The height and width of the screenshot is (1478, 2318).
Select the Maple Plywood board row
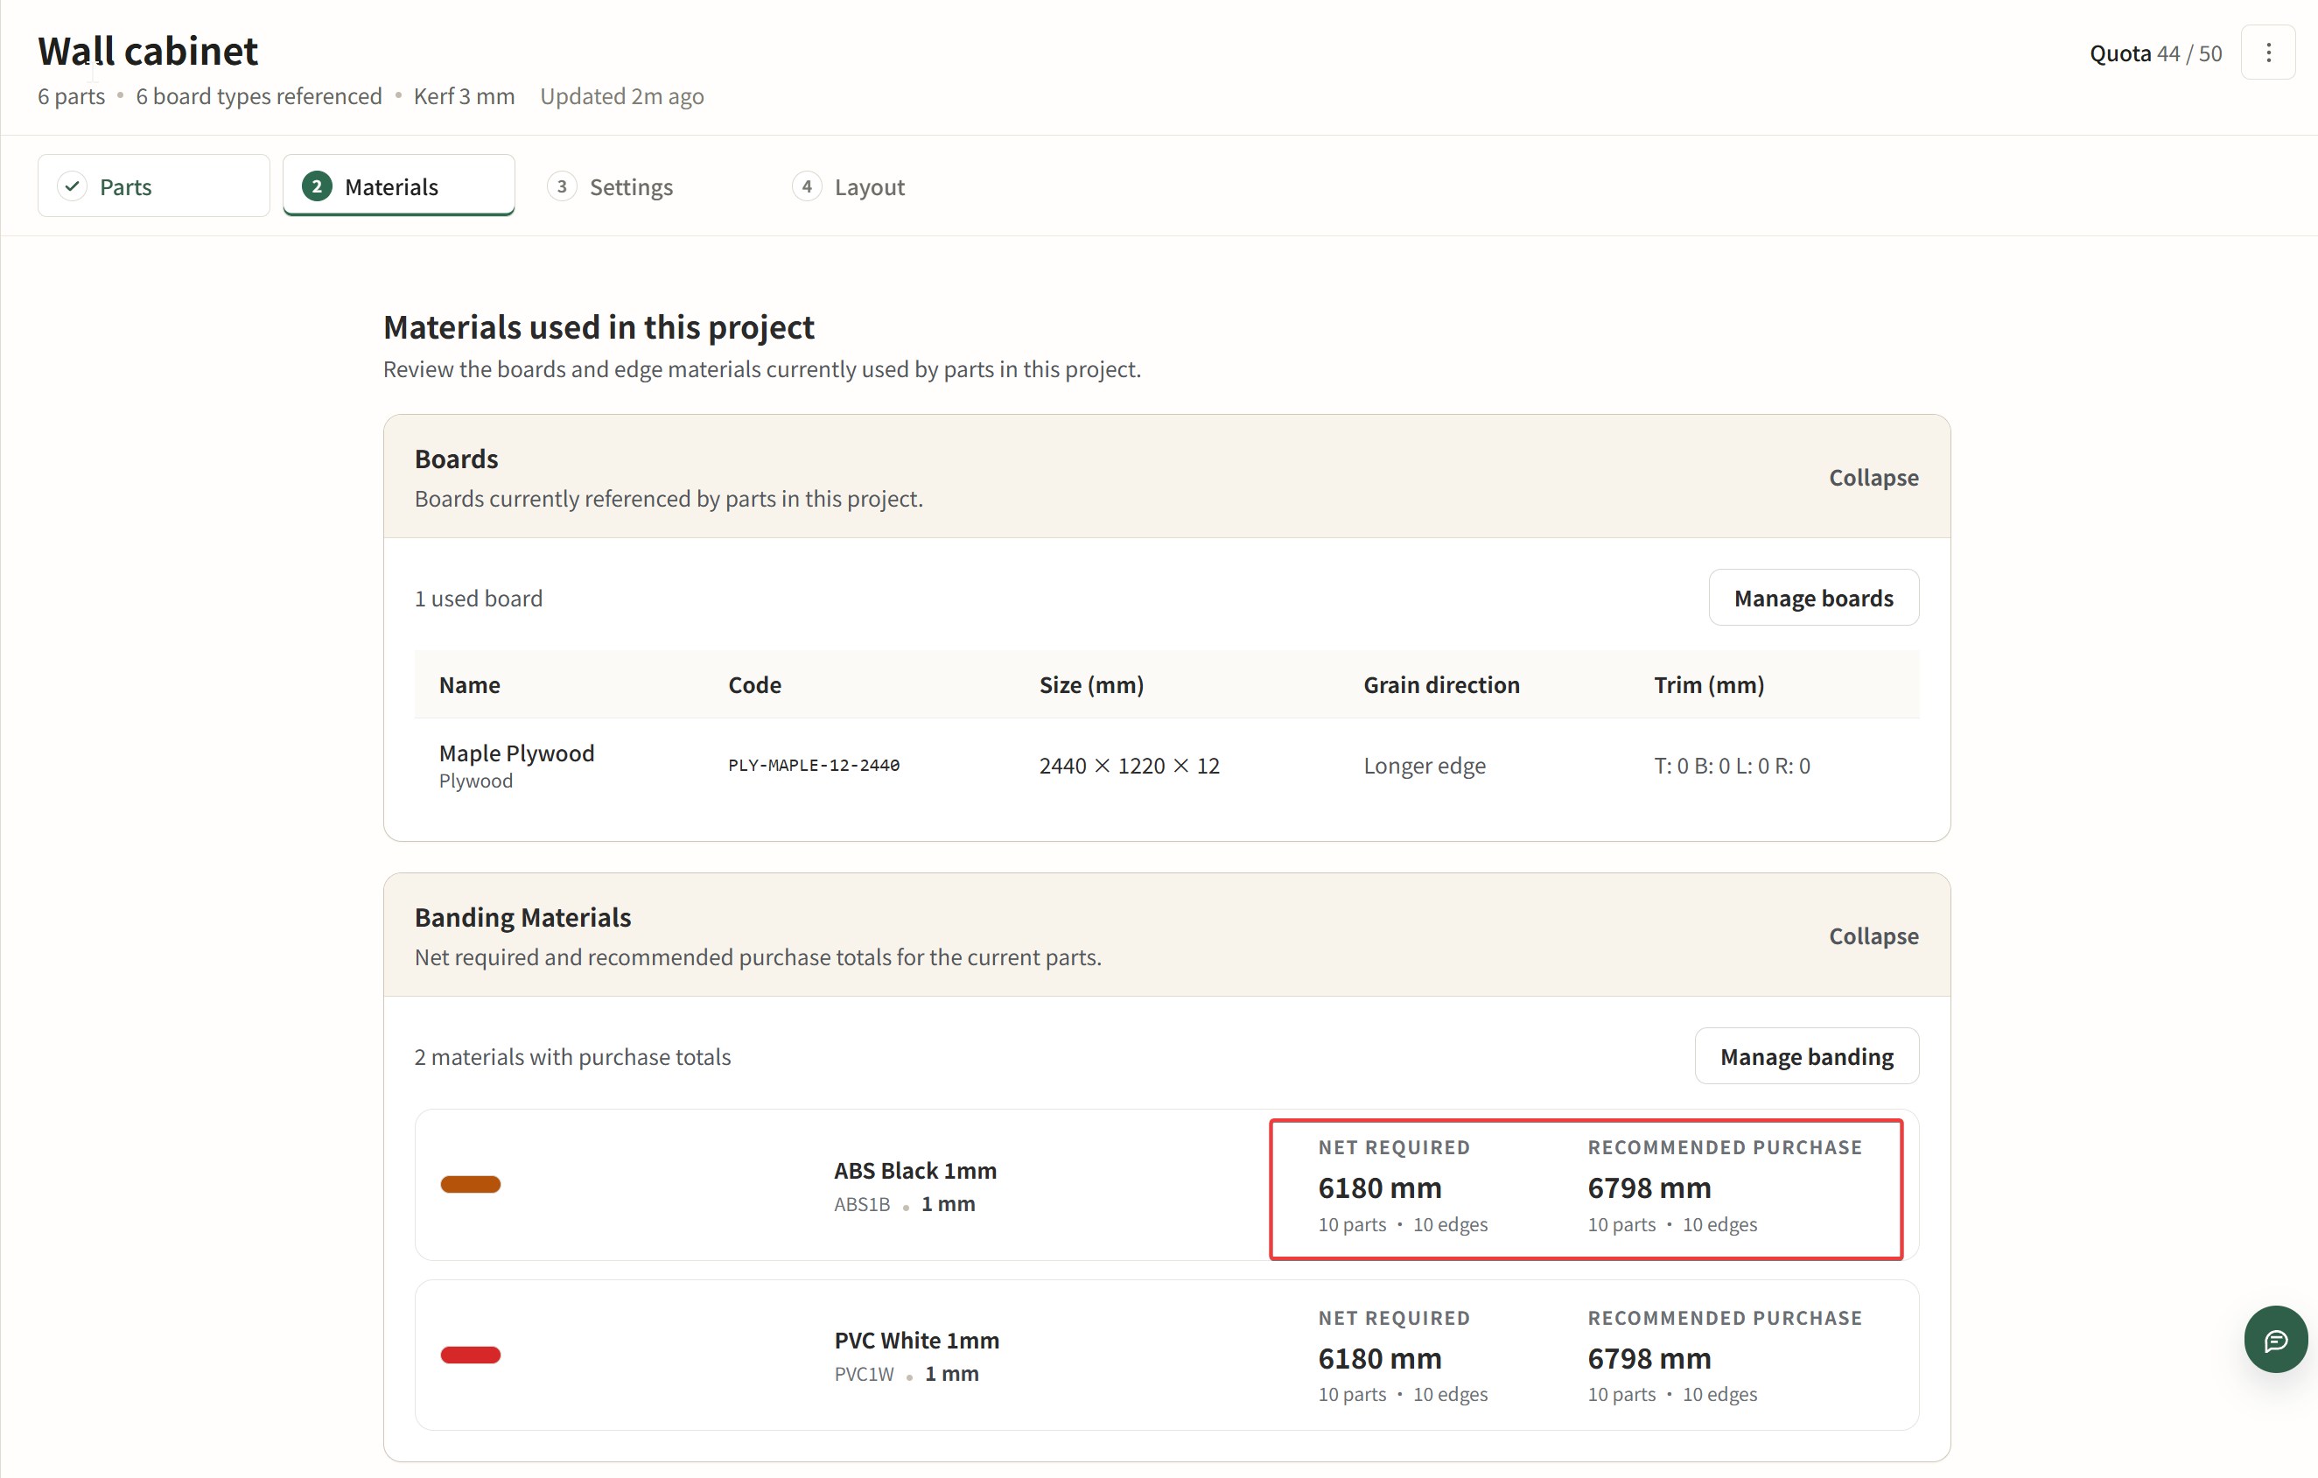516,766
